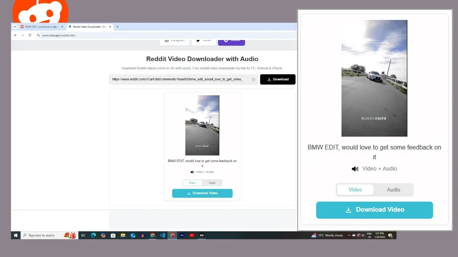This screenshot has width=458, height=257.
Task: Open the notification center icon
Action: point(390,235)
